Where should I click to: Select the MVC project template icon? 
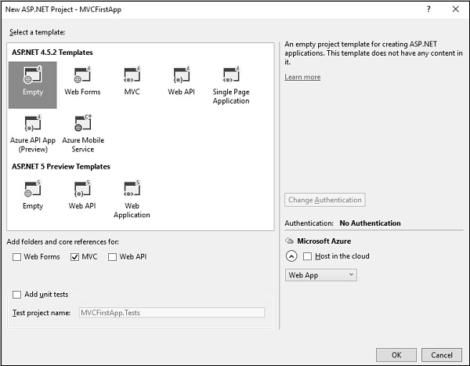[132, 77]
